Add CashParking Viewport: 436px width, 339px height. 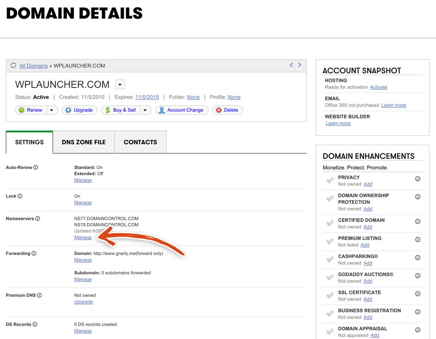tap(368, 263)
